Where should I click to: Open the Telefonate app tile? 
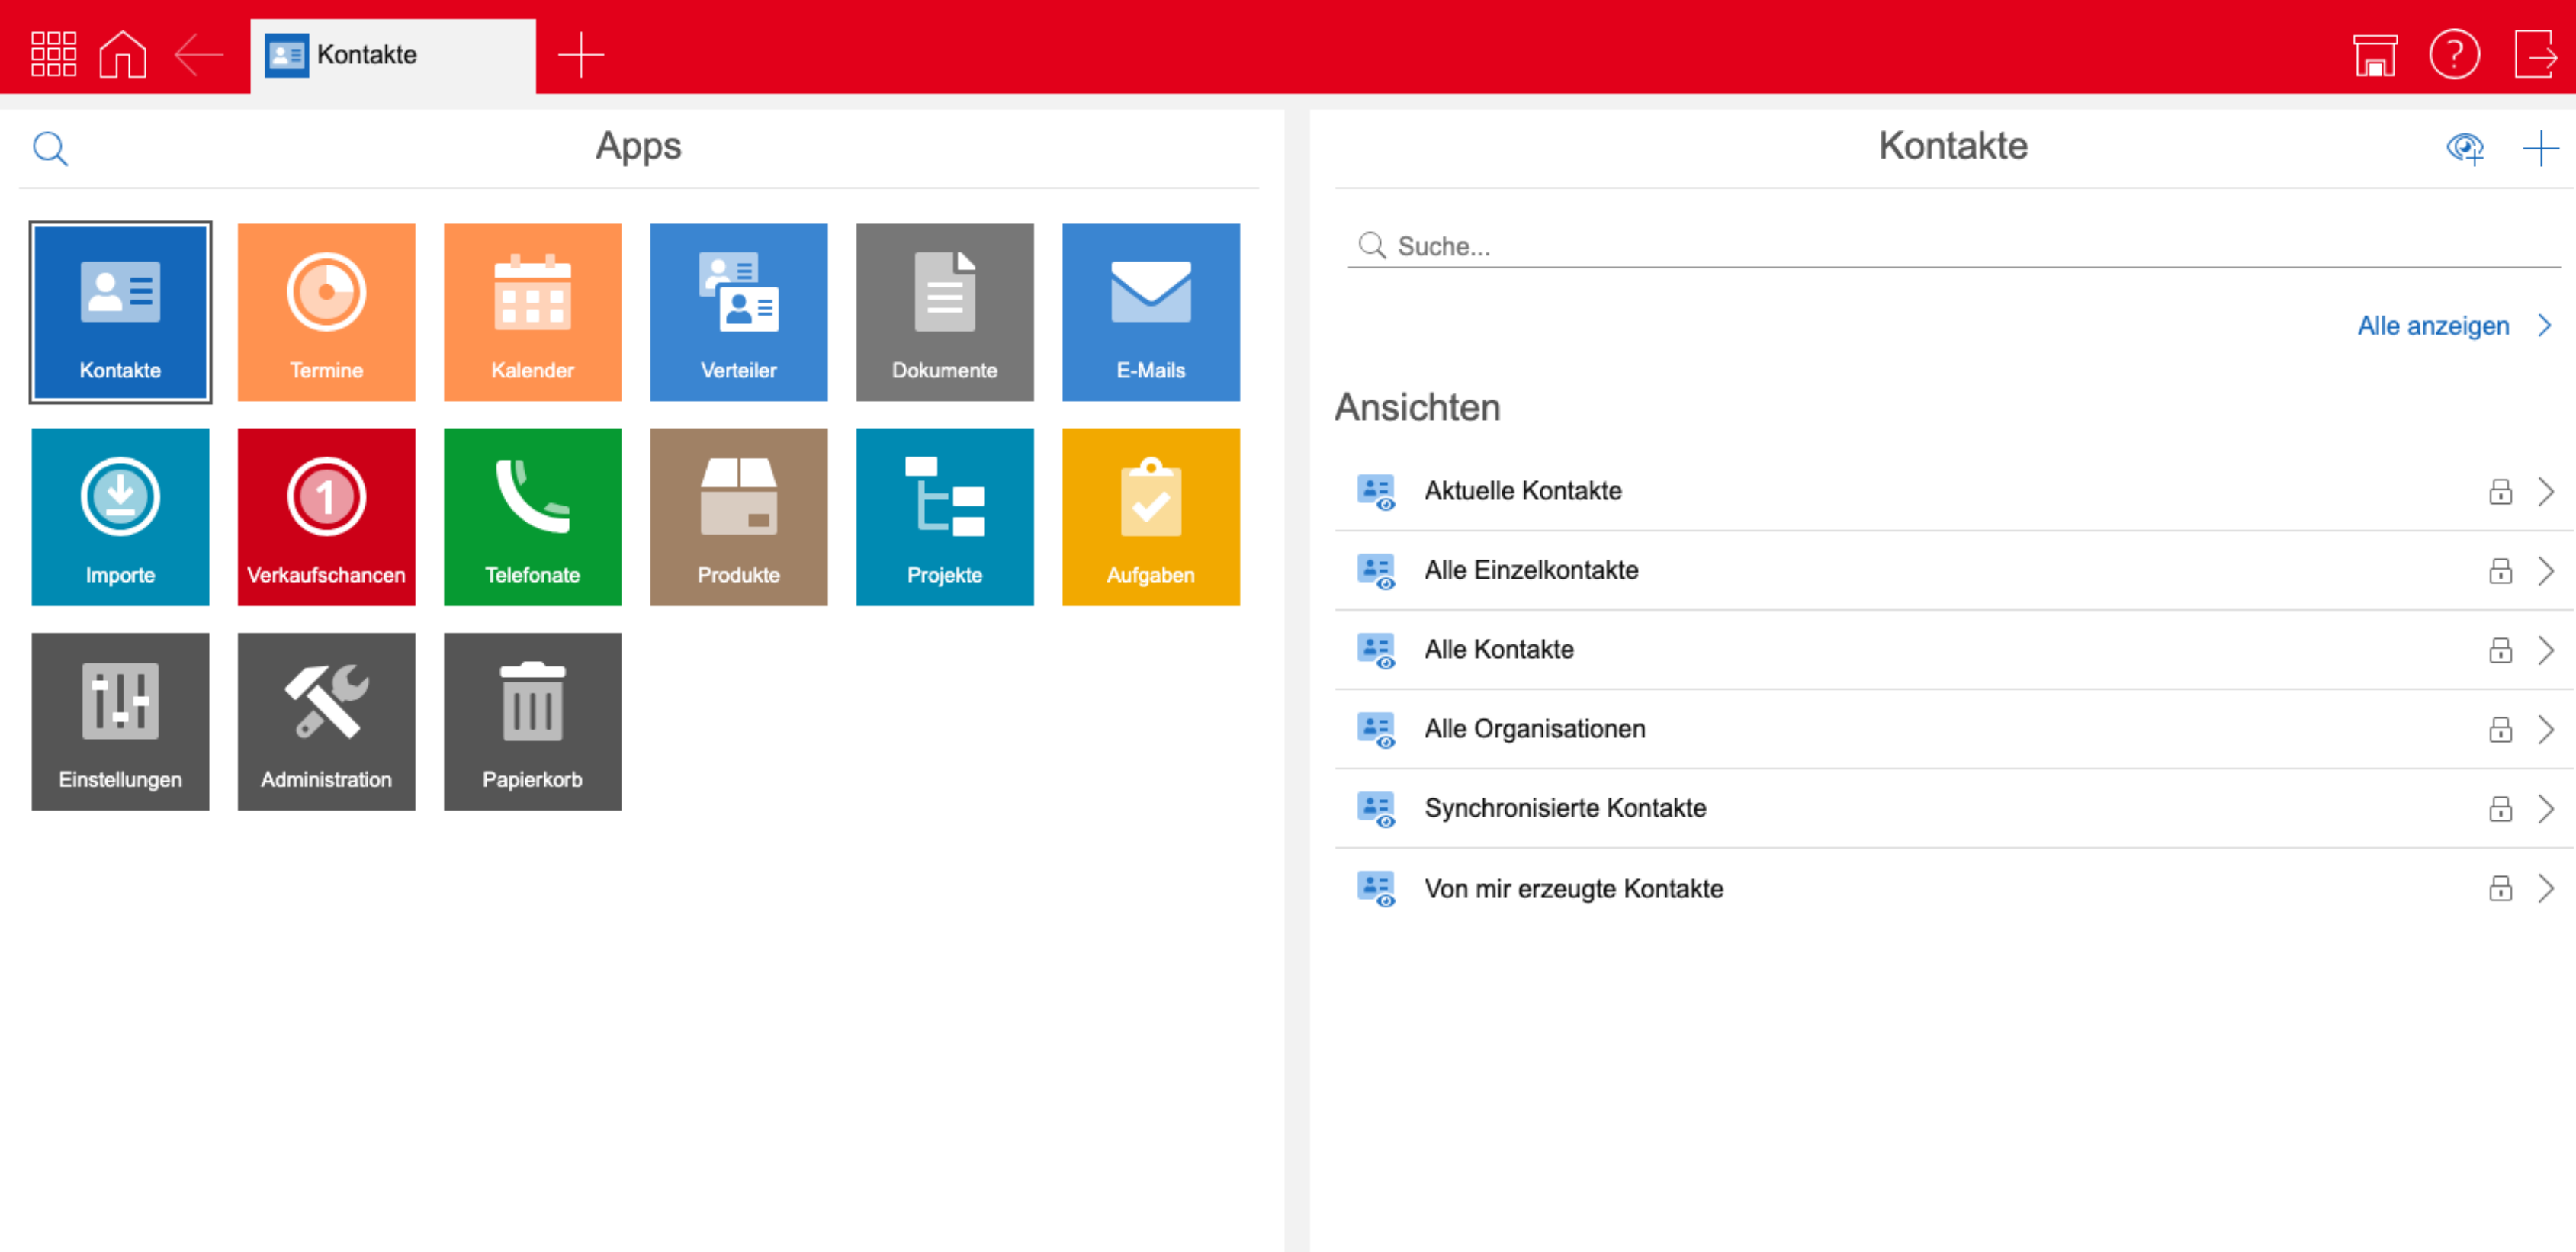pyautogui.click(x=532, y=517)
